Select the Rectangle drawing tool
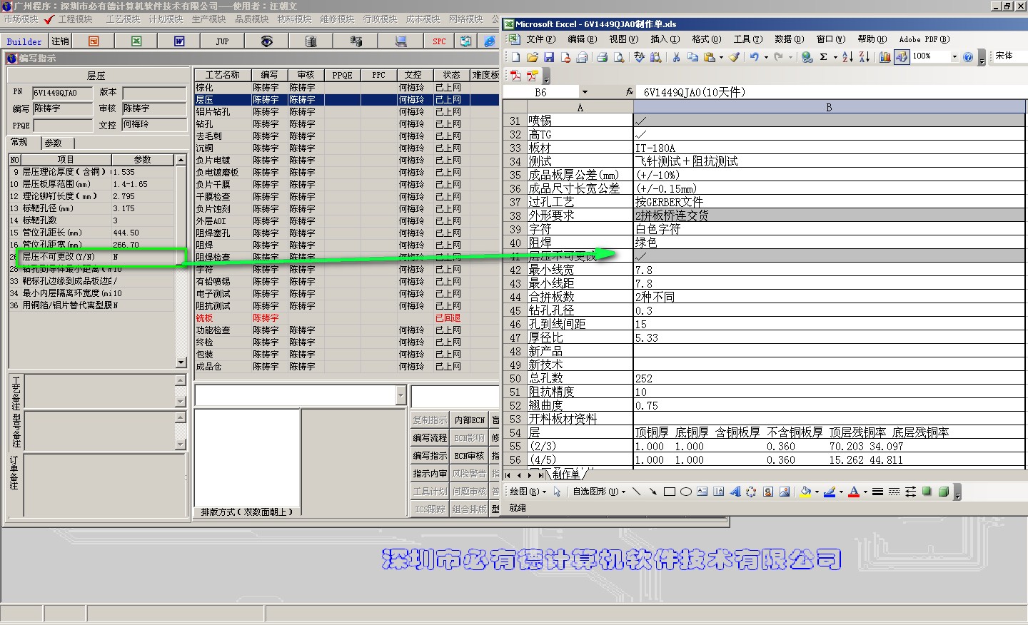Image resolution: width=1028 pixels, height=625 pixels. [670, 492]
